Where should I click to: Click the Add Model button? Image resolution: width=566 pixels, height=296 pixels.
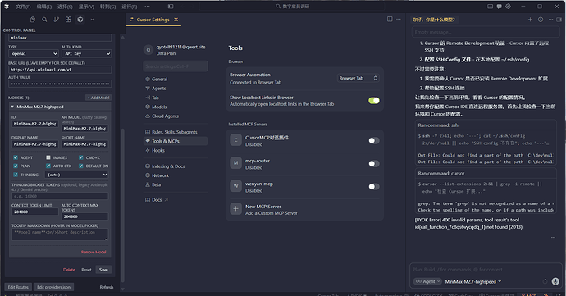(x=98, y=98)
